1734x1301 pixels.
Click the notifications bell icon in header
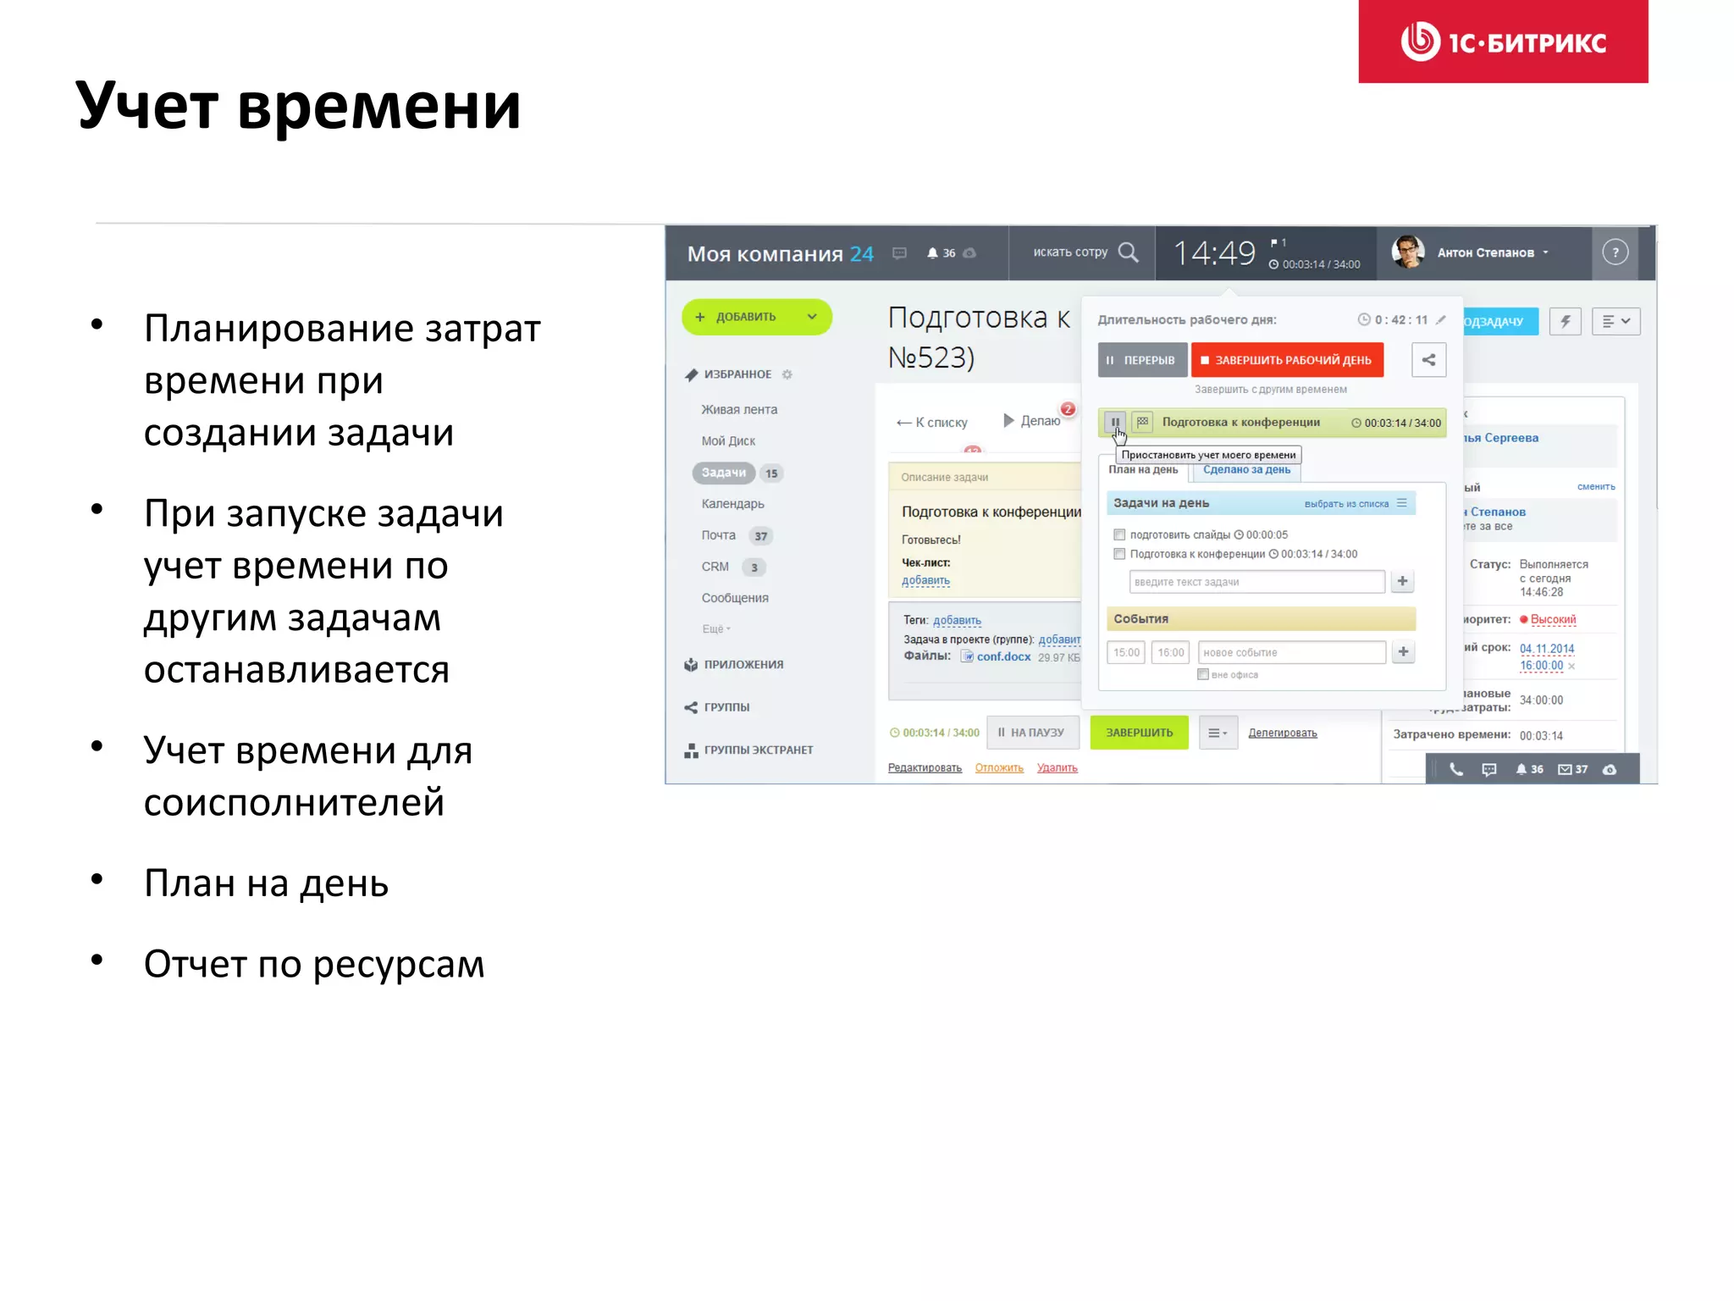[x=932, y=252]
